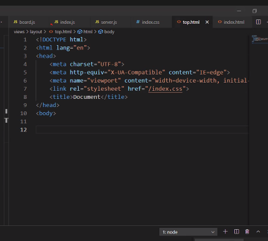Minimize the VS Code window

pyautogui.click(x=239, y=11)
